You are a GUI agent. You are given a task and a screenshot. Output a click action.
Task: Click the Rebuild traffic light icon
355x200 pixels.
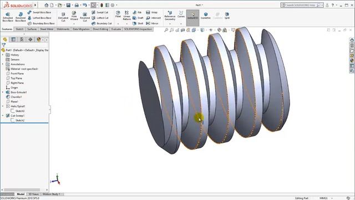102,5
